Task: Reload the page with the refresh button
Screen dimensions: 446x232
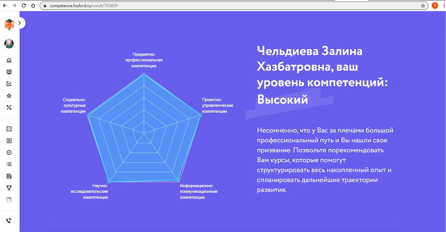Action: (x=24, y=6)
